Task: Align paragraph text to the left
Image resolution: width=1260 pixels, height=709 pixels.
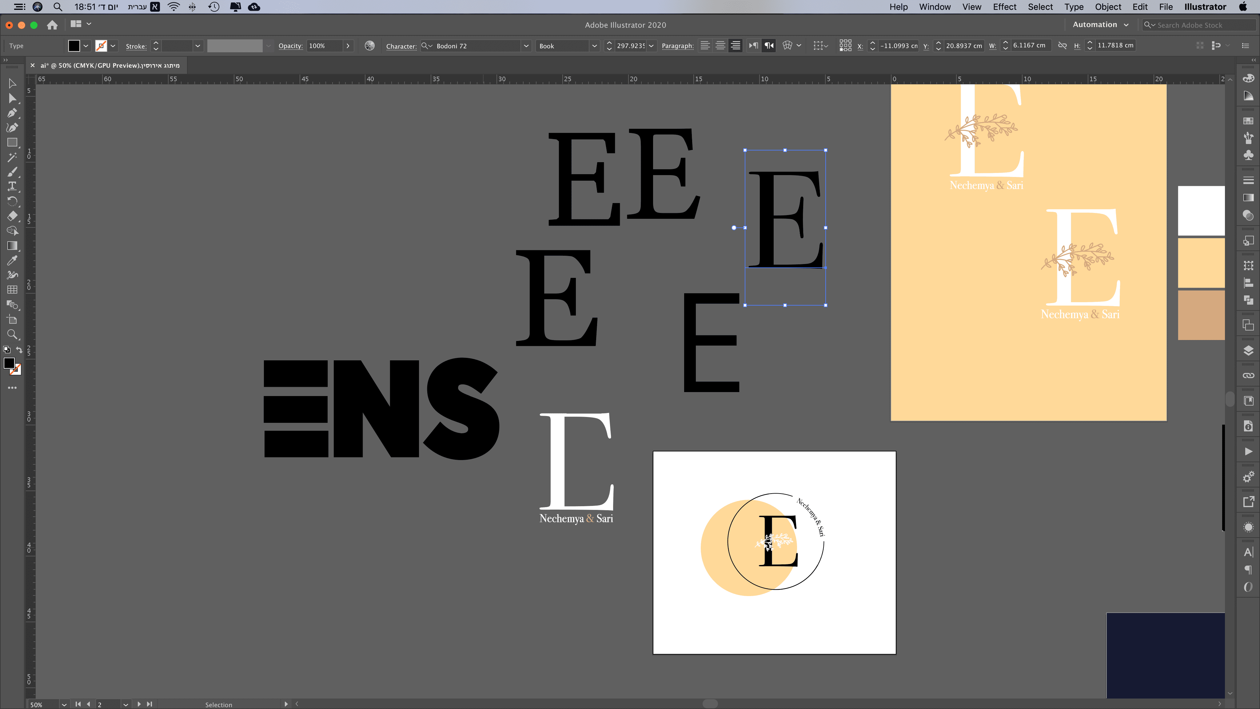Action: (x=705, y=46)
